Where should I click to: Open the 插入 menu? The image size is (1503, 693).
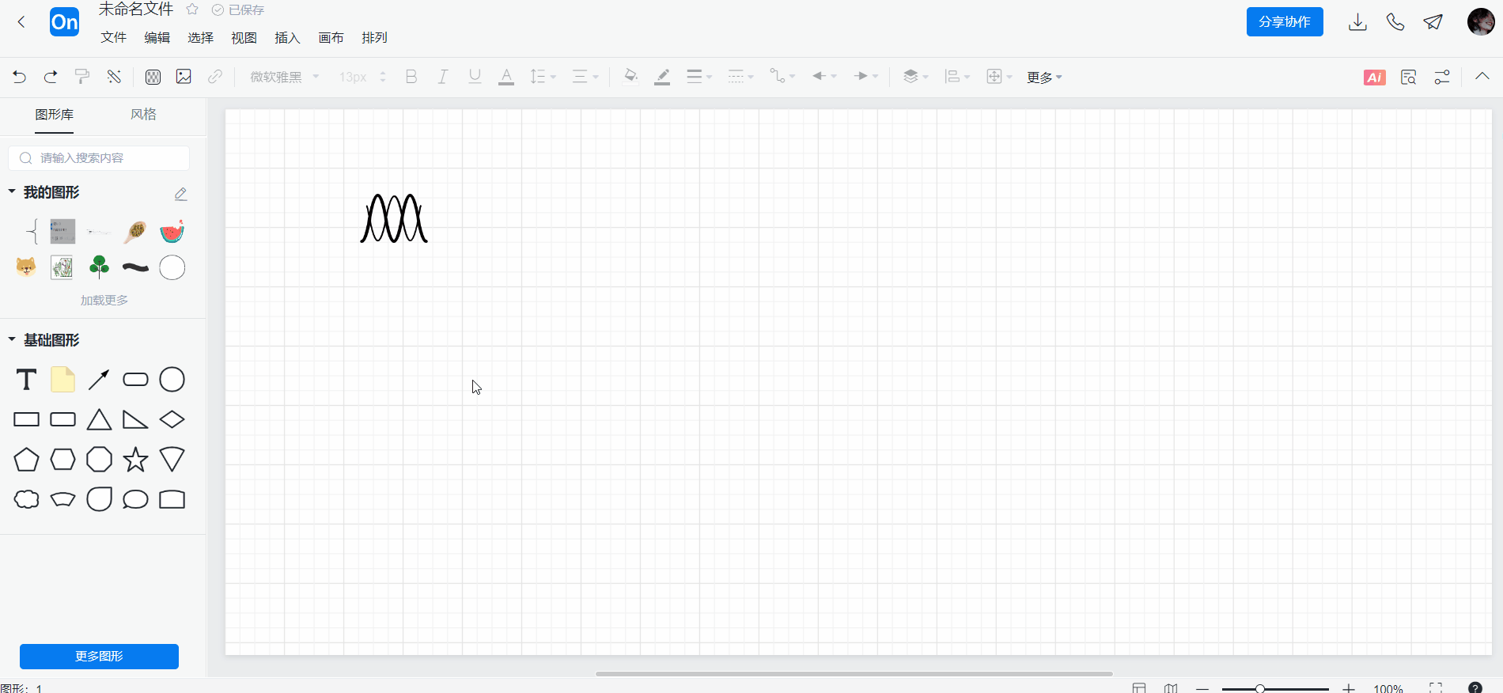[x=287, y=37]
